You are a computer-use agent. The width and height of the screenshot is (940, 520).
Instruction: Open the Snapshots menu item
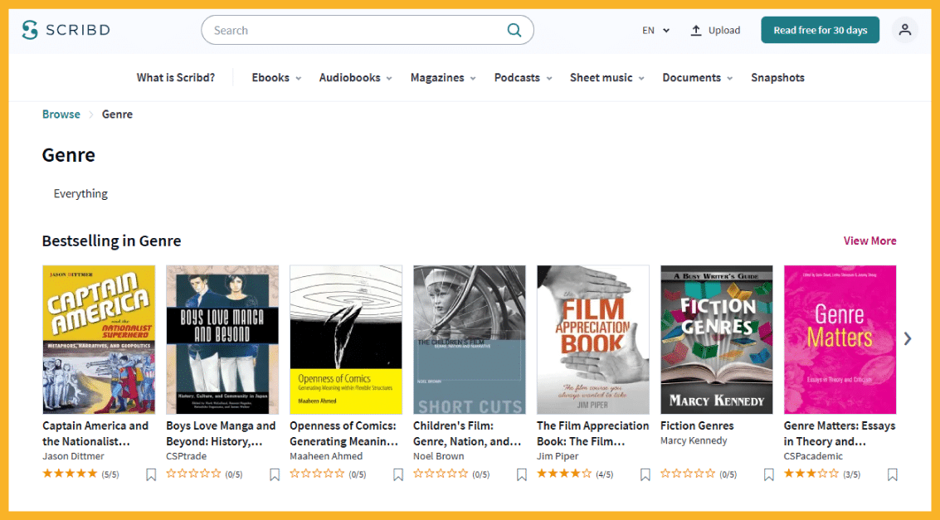click(x=777, y=78)
